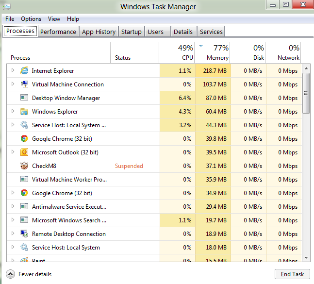The image size is (314, 284).
Task: Expand the Internet Explorer process group
Action: click(13, 70)
